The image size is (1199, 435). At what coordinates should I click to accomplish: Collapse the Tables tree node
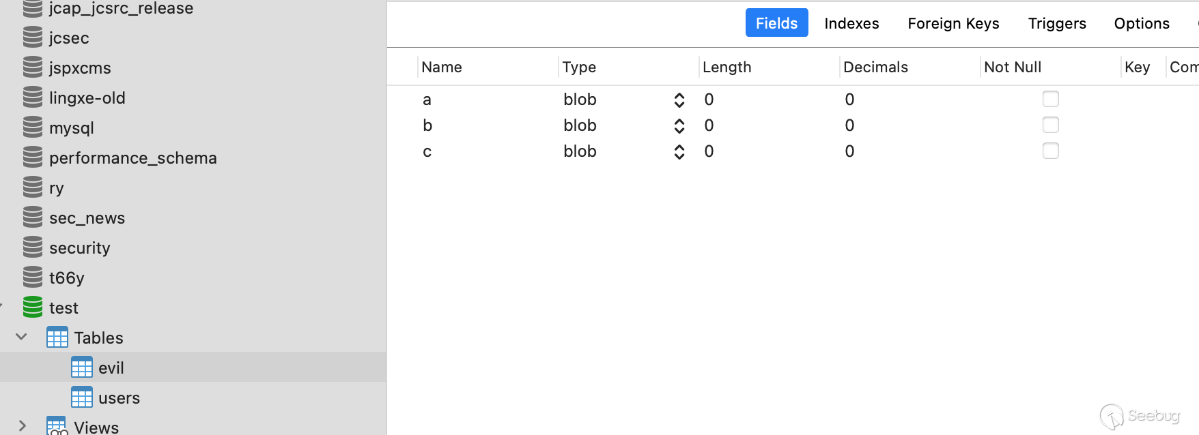coord(22,337)
